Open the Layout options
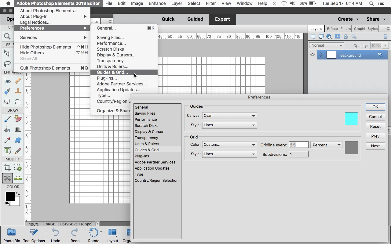Screen dimensions: 391x244 point(112,235)
